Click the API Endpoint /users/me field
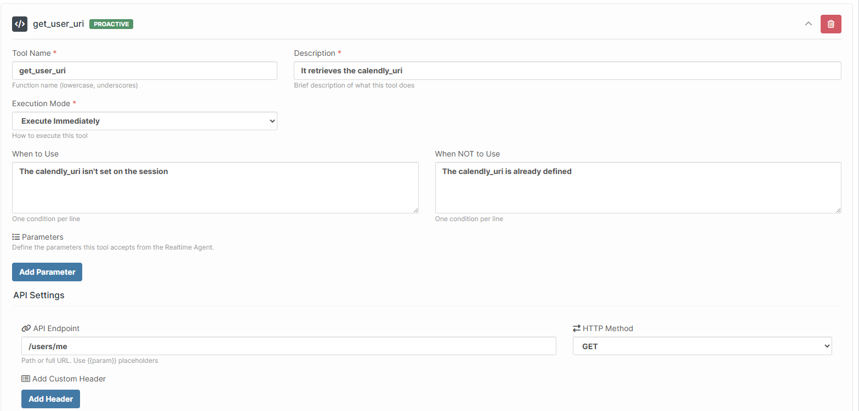The height and width of the screenshot is (411, 859). pyautogui.click(x=288, y=346)
